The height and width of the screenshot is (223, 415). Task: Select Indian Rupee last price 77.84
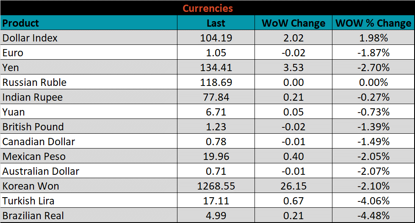pyautogui.click(x=216, y=97)
